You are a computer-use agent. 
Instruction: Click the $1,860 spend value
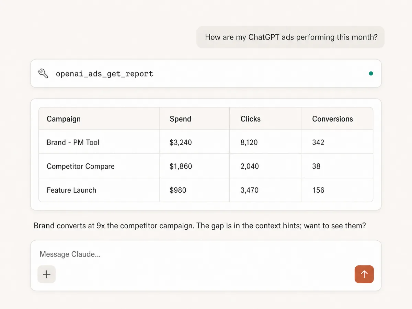click(181, 166)
